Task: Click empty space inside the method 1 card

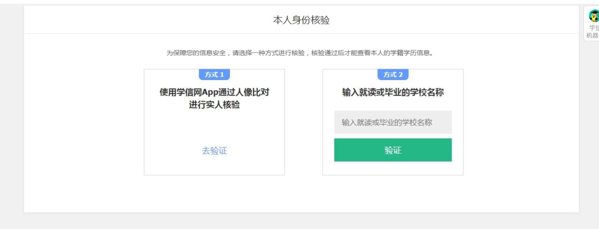Action: (x=215, y=127)
